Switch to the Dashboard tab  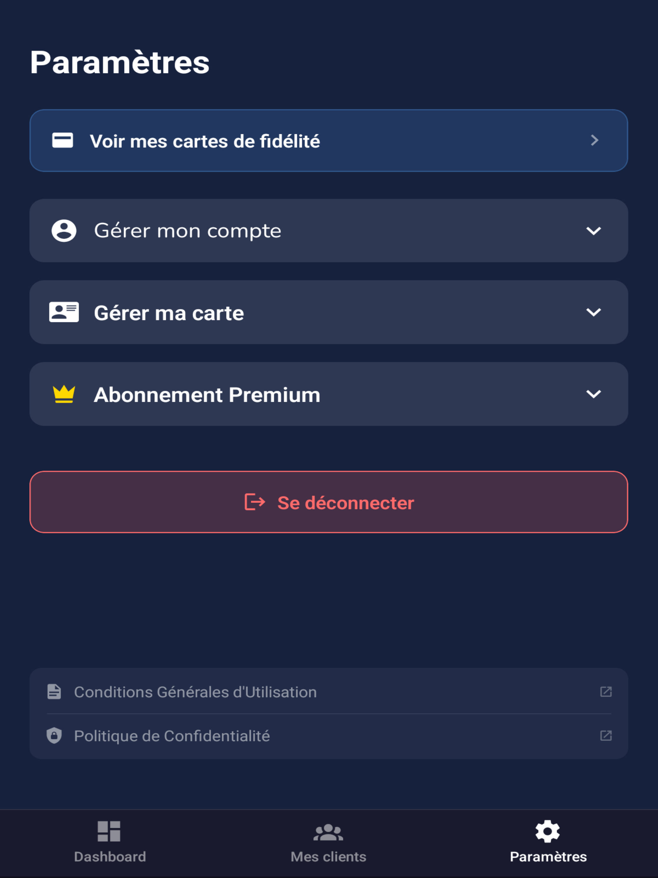(x=110, y=842)
